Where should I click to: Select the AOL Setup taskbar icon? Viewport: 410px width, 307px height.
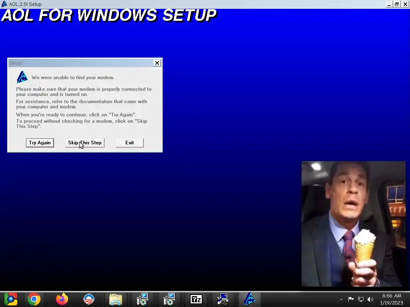[x=250, y=299]
